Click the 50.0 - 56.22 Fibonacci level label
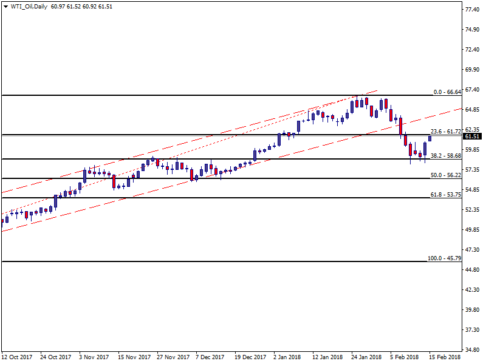The width and height of the screenshot is (486, 364). point(446,175)
